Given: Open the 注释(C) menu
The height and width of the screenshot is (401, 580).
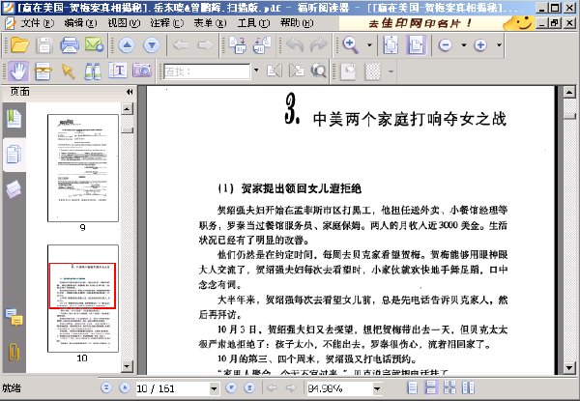Looking at the screenshot, I should 166,23.
